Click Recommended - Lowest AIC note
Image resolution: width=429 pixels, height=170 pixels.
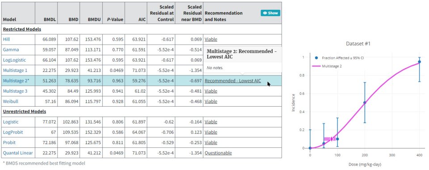click(233, 81)
